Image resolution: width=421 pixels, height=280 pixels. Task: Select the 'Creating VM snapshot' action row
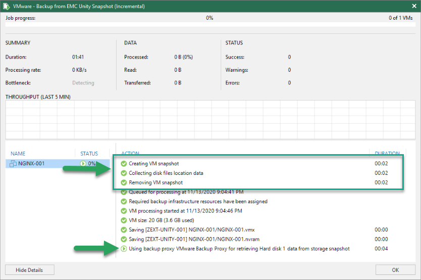(x=263, y=164)
